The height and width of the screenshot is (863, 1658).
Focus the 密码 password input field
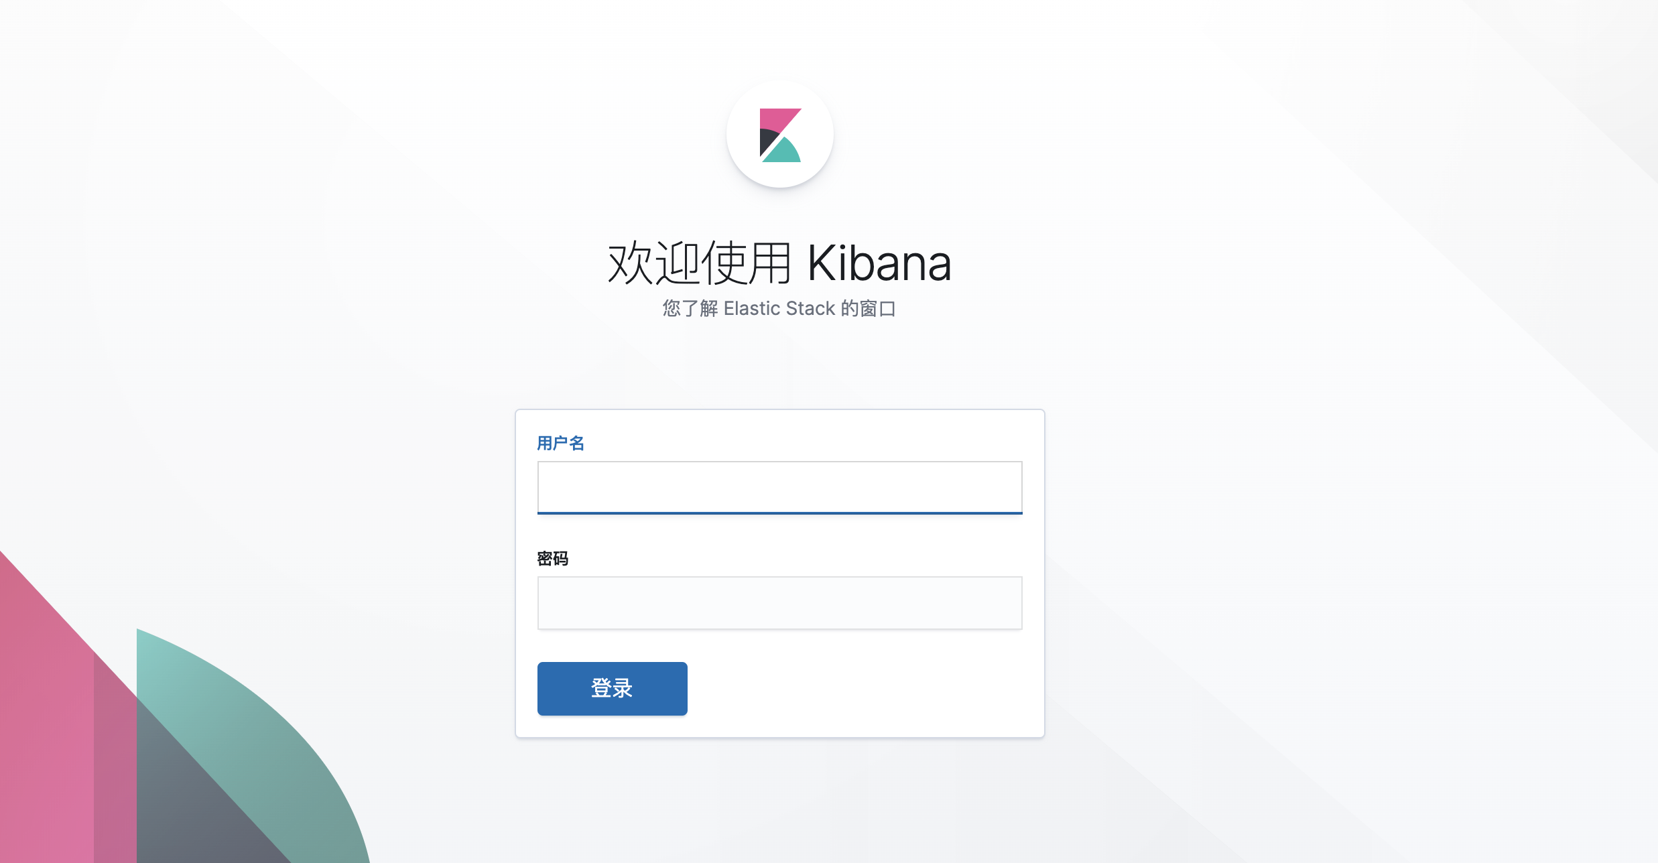(x=779, y=603)
